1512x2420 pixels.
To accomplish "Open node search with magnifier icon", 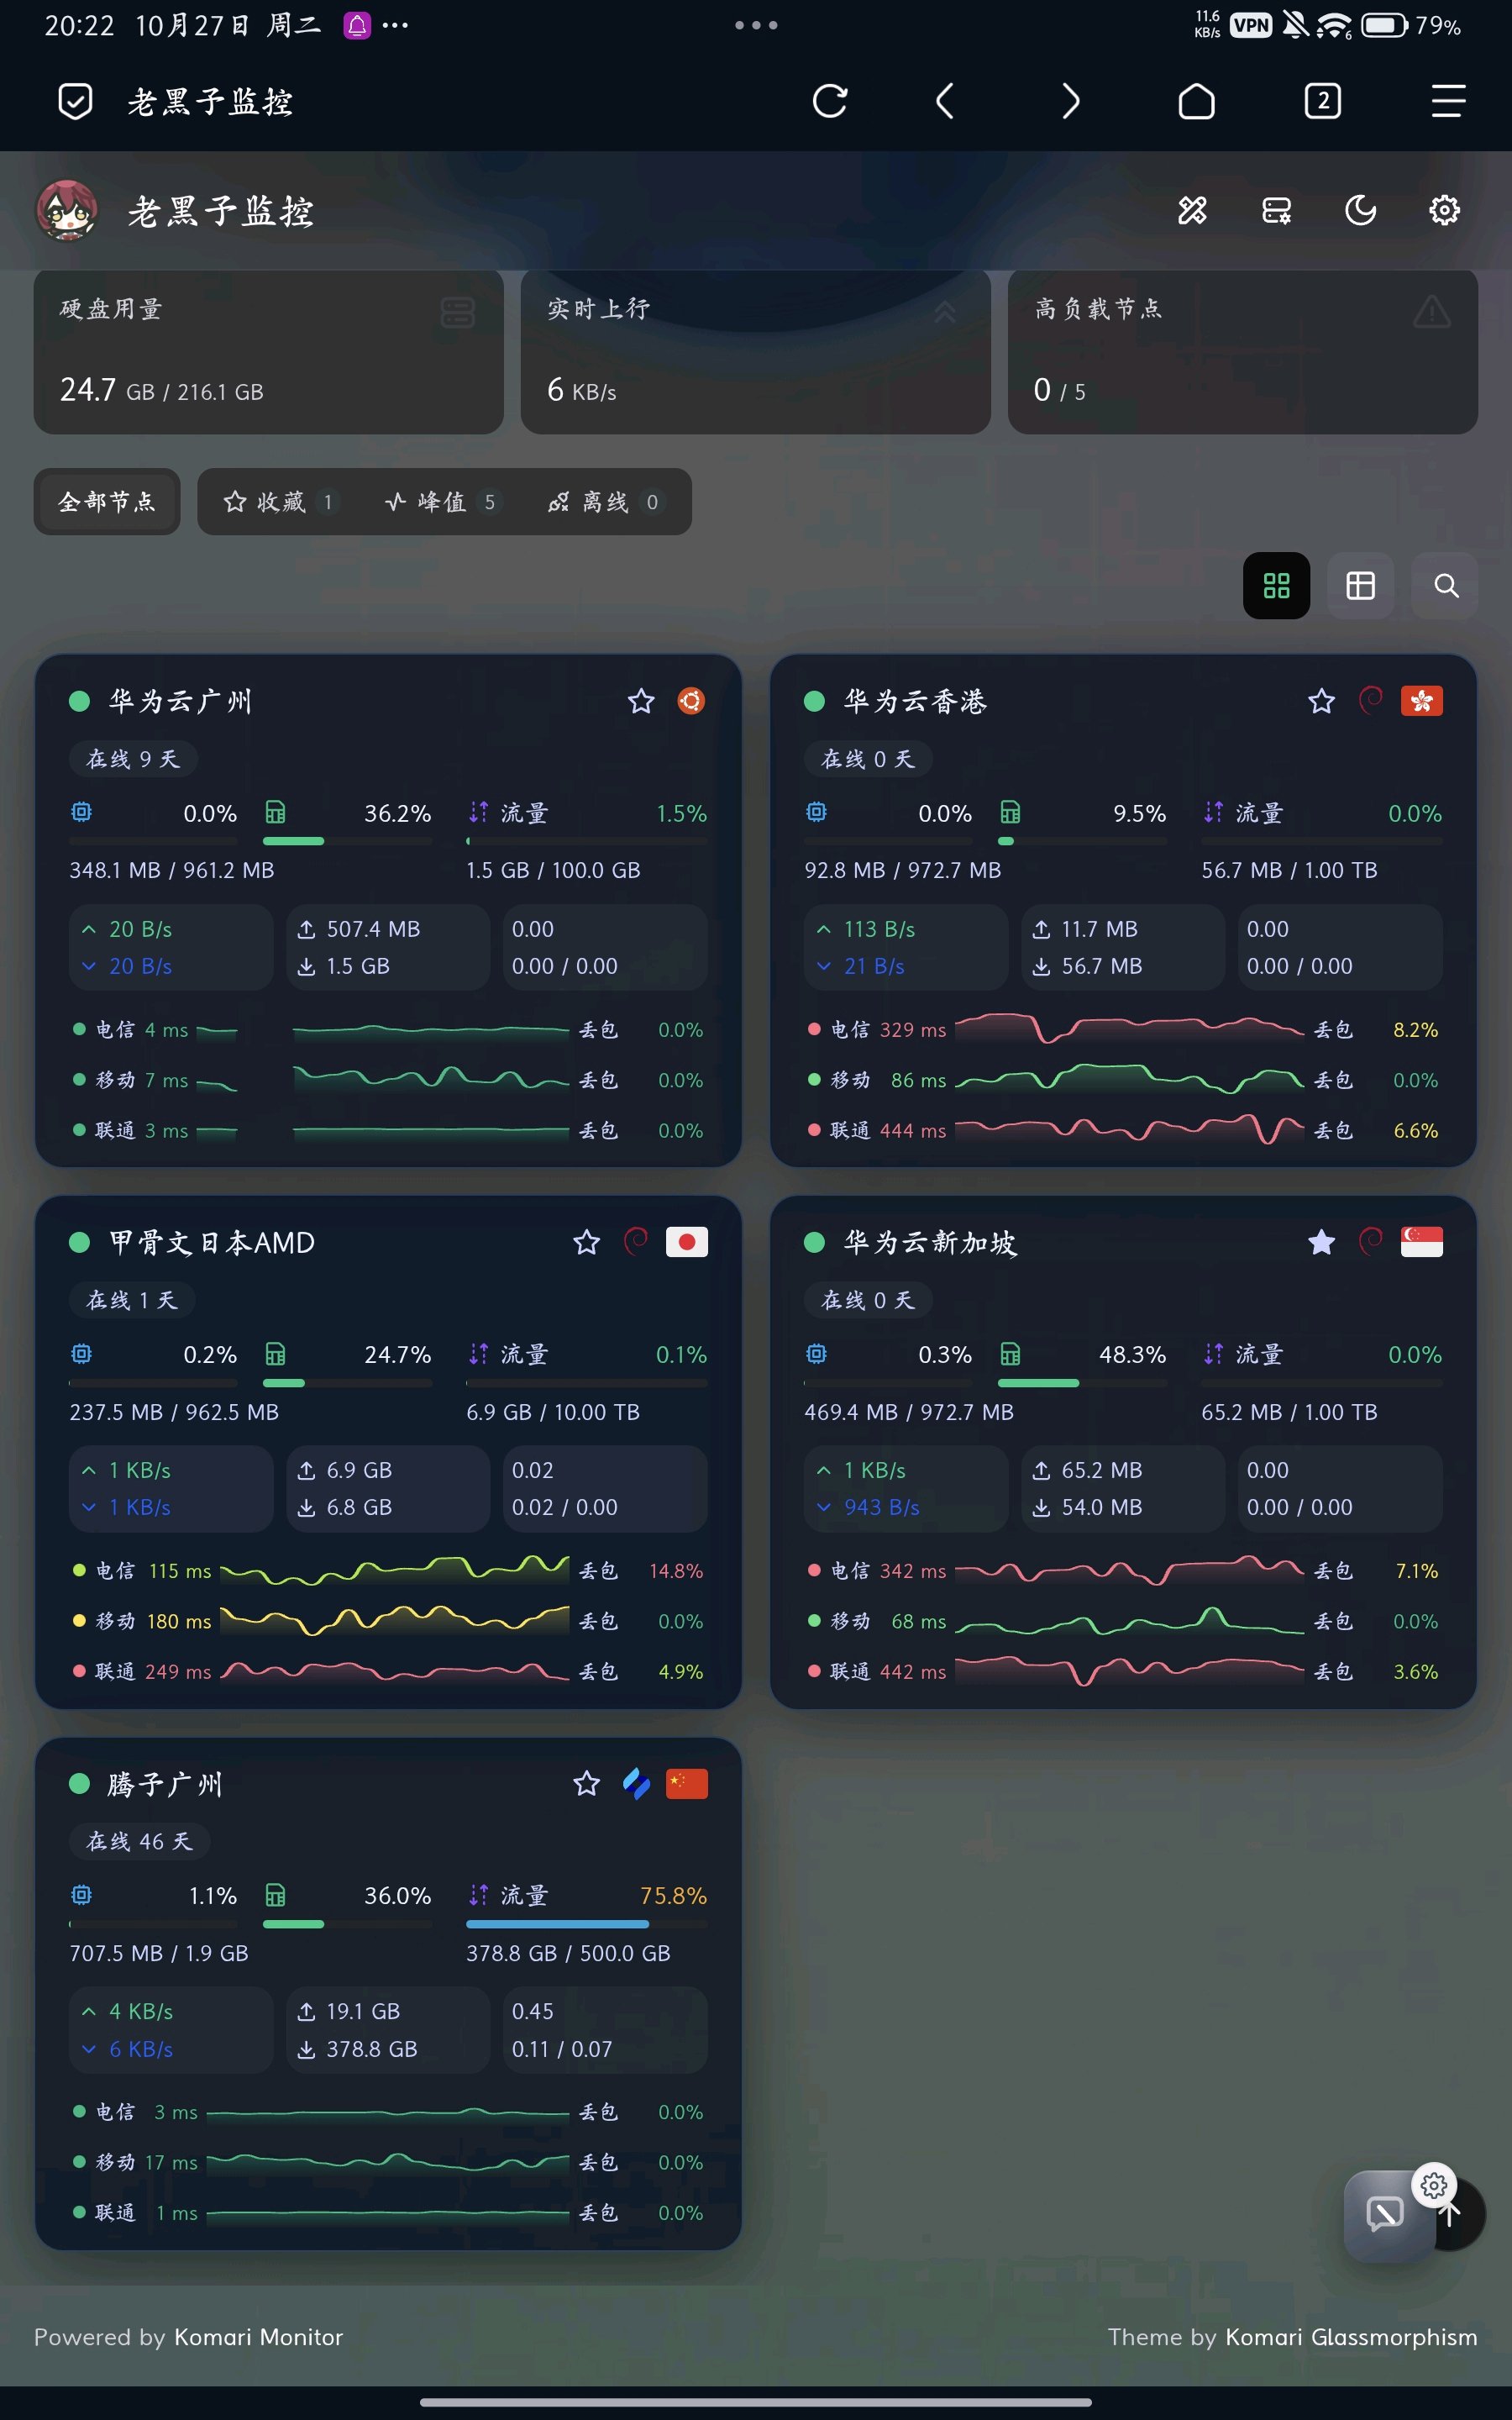I will tap(1445, 585).
